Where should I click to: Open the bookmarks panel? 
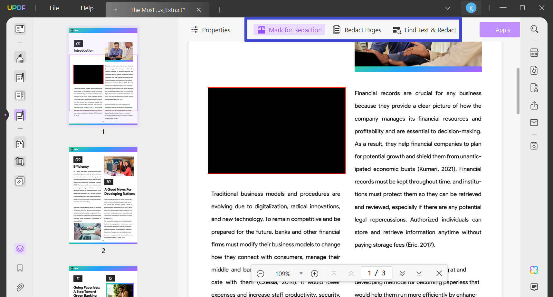coord(20,268)
